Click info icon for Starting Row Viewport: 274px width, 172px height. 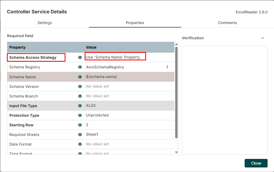[x=80, y=125]
